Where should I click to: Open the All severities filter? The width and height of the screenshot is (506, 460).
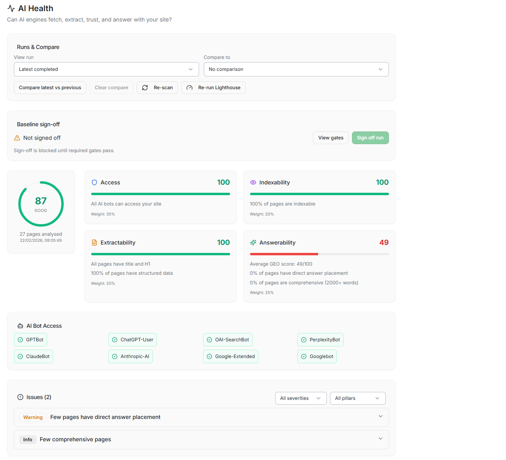coord(301,398)
